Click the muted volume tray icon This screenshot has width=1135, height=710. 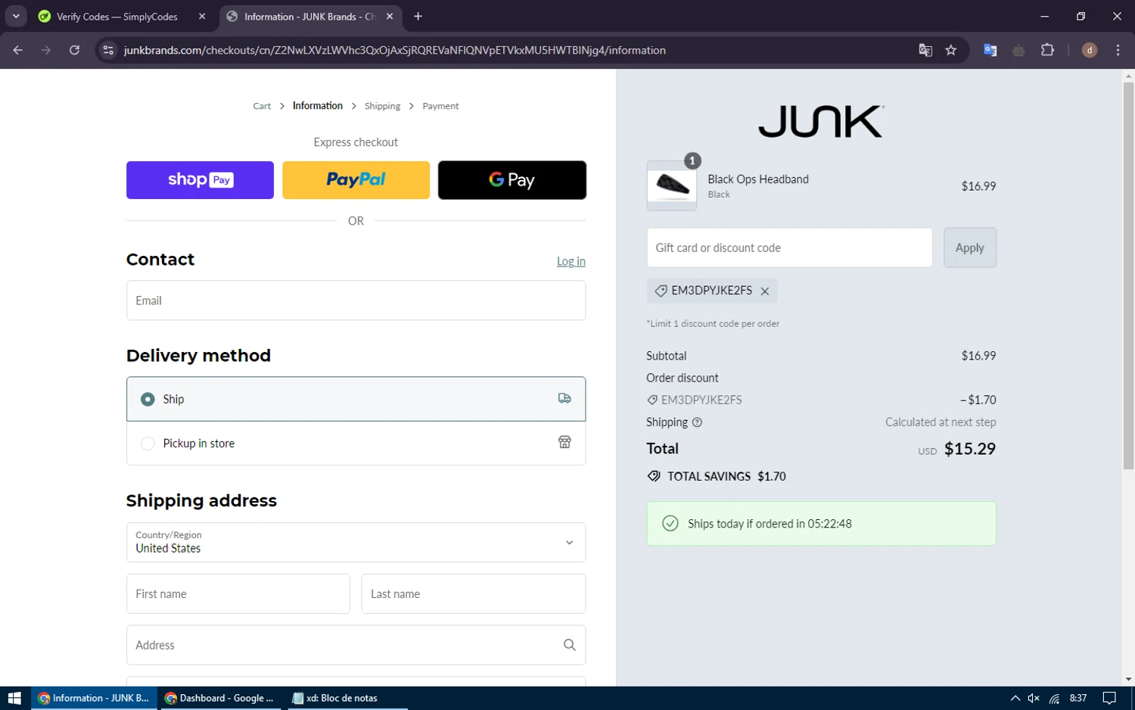1034,698
